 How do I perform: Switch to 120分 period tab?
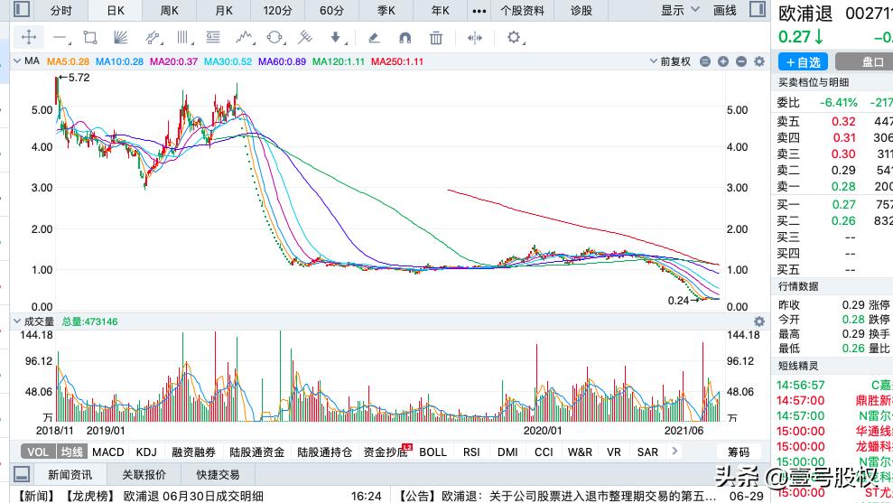[x=277, y=10]
